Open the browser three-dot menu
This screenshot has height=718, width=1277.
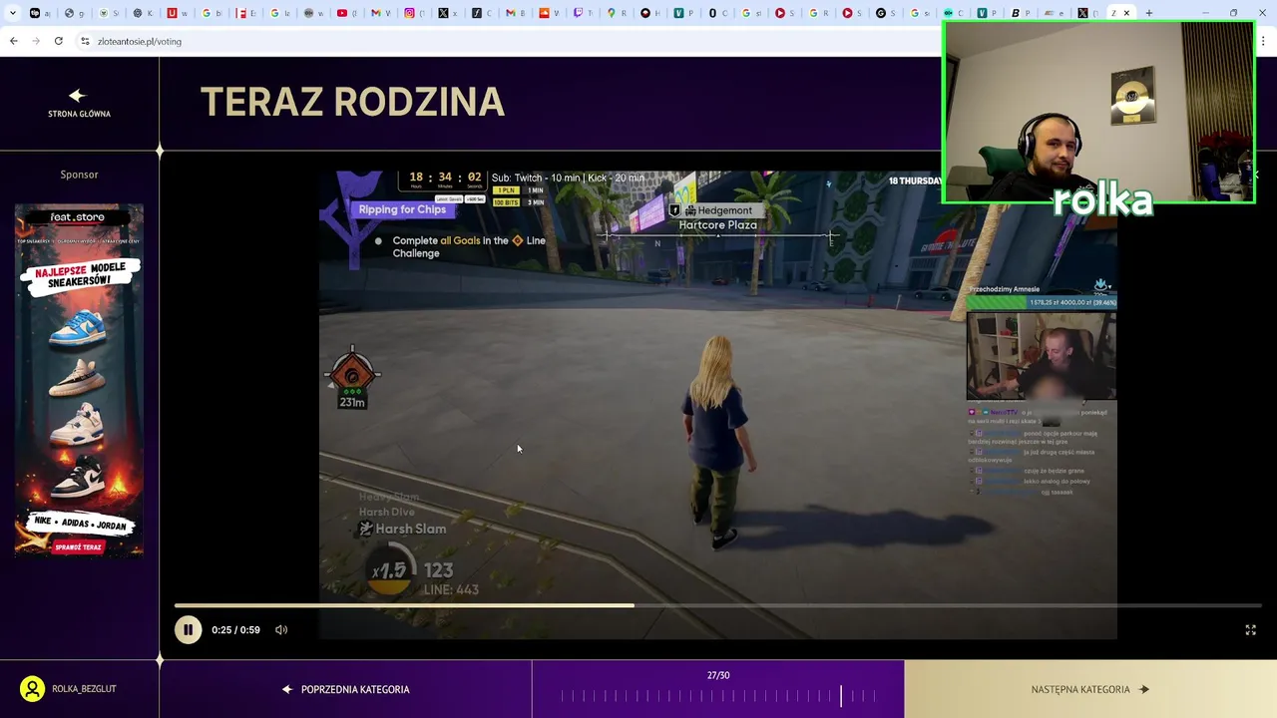tap(1264, 41)
